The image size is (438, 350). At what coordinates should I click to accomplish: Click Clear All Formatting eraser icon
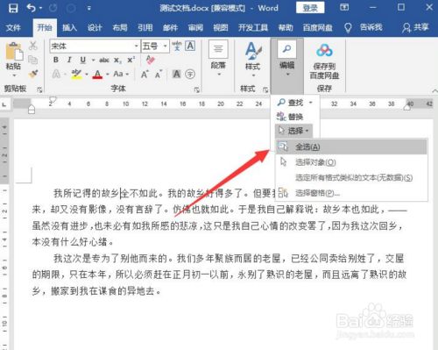[150, 60]
